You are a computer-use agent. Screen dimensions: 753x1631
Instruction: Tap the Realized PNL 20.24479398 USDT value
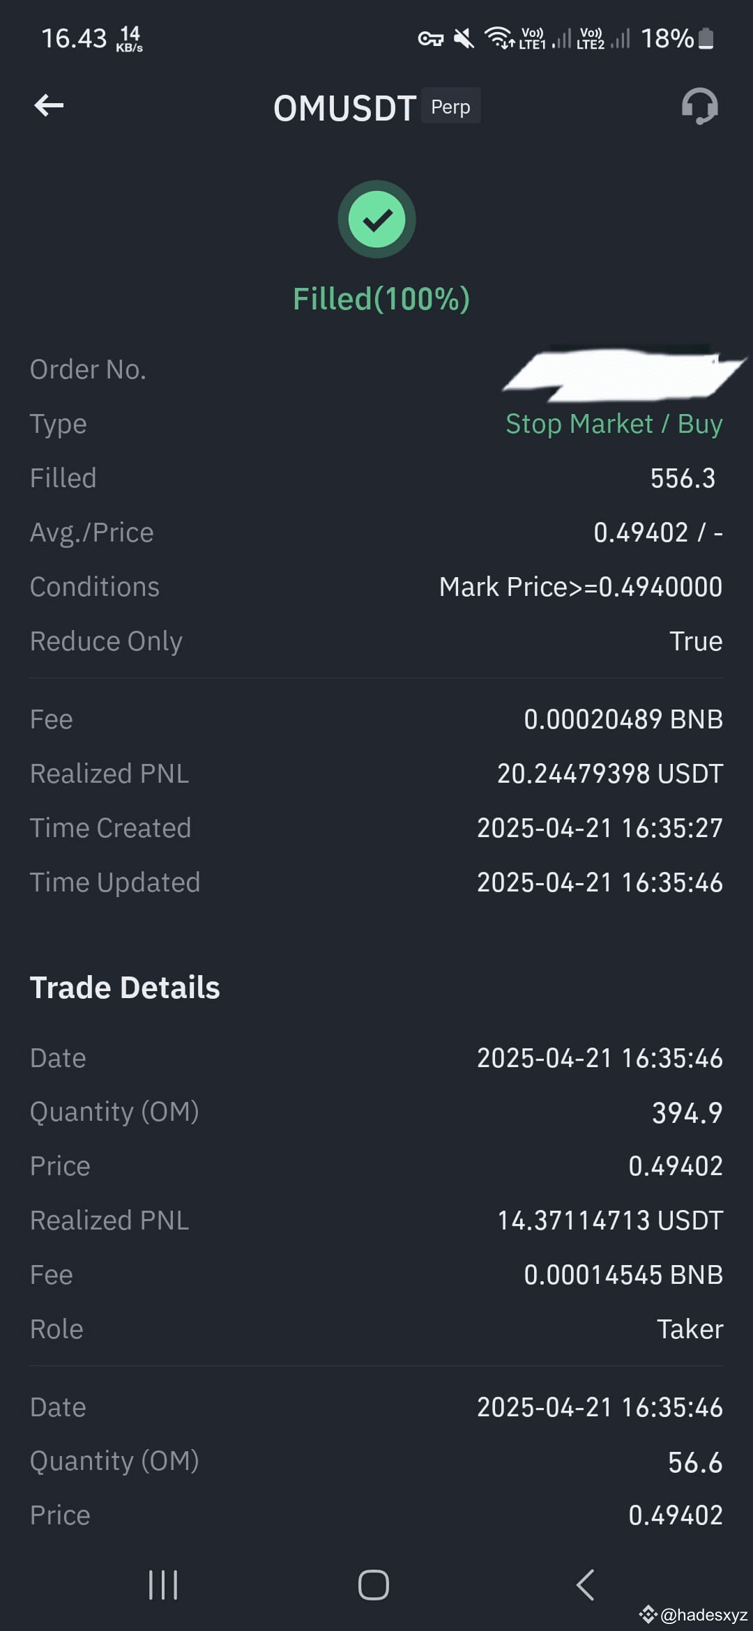609,774
